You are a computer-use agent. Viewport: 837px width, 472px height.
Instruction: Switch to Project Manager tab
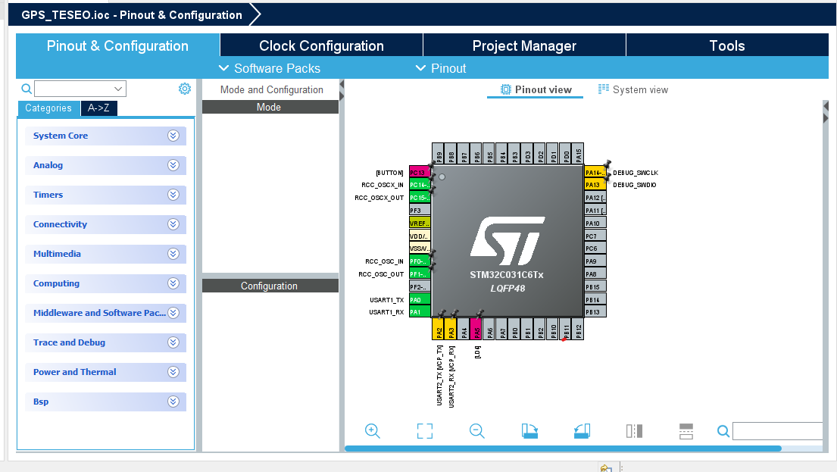(524, 45)
